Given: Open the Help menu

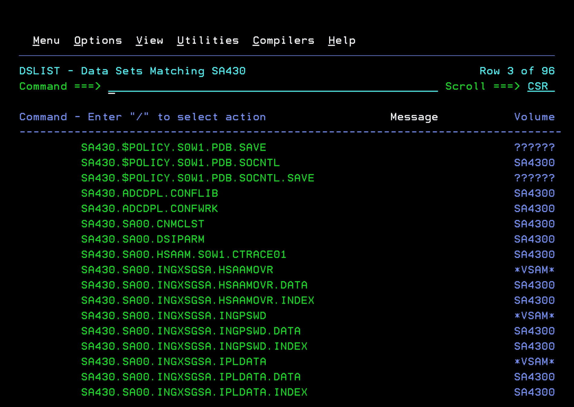Looking at the screenshot, I should [342, 40].
